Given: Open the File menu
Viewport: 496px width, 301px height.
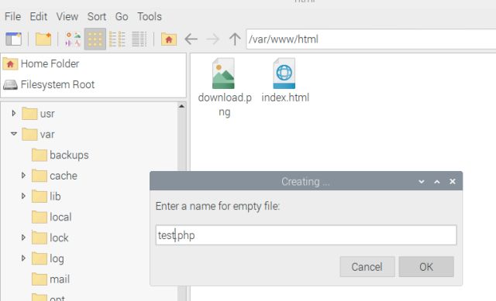Looking at the screenshot, I should coord(12,16).
